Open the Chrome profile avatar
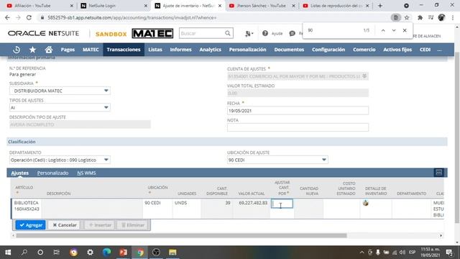This screenshot has width=460, height=259. click(x=441, y=17)
